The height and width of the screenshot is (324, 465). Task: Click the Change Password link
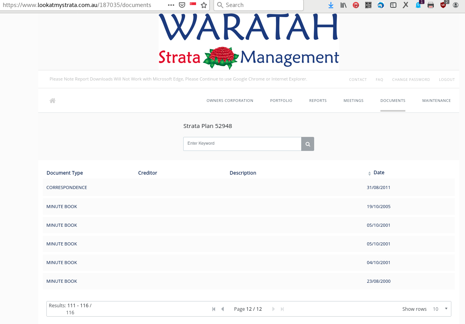point(411,80)
